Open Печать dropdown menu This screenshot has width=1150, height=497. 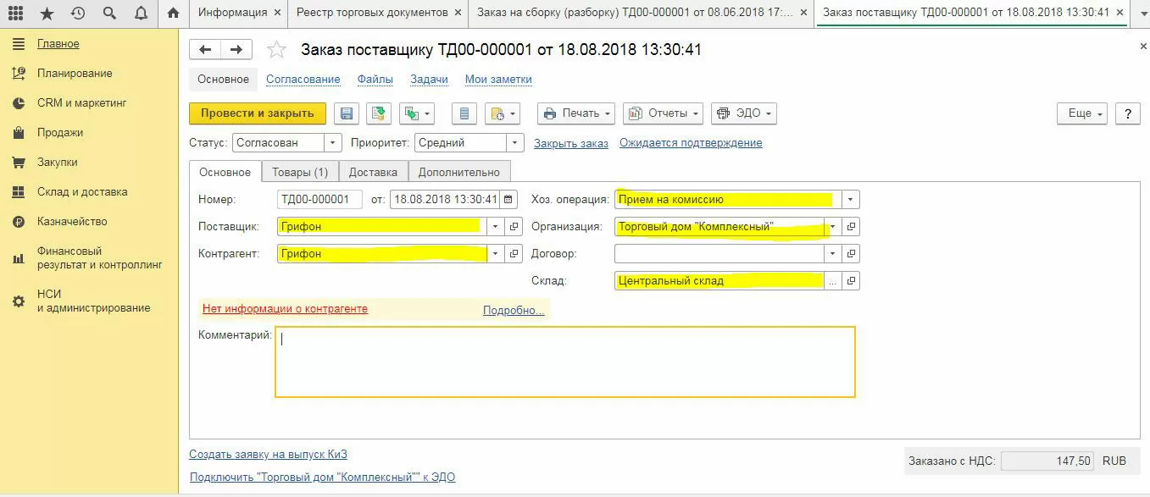[x=576, y=113]
